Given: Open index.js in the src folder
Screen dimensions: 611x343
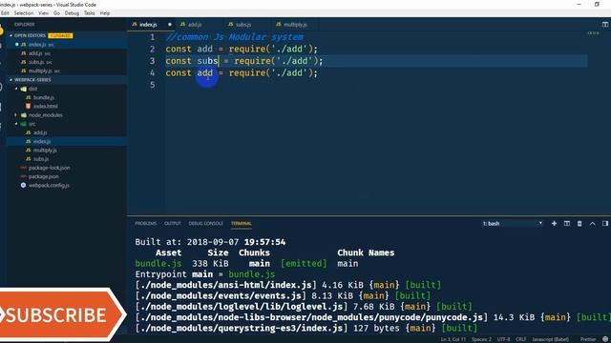Looking at the screenshot, I should 66,142.
